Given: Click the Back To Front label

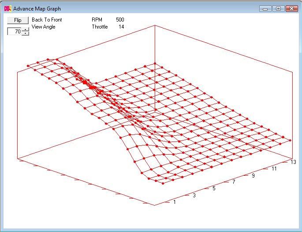Looking at the screenshot, I should [47, 20].
